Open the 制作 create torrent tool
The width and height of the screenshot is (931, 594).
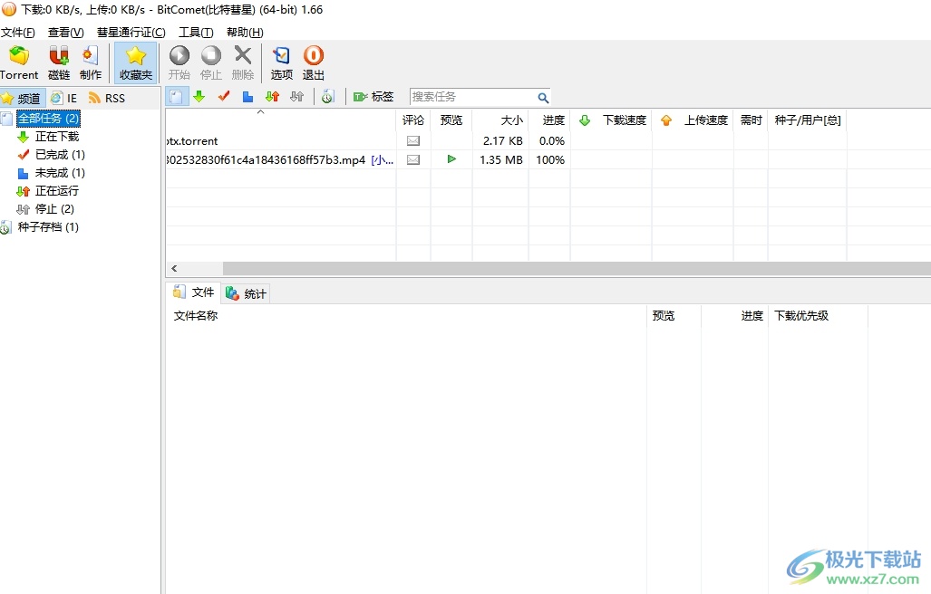[x=91, y=62]
